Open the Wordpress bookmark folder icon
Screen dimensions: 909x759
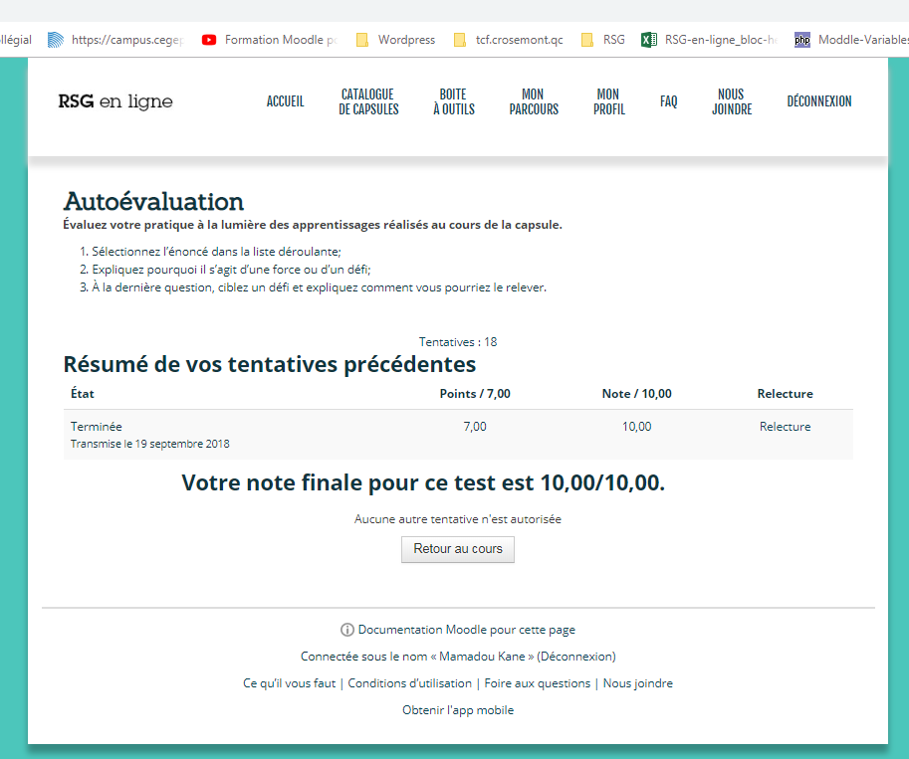362,40
